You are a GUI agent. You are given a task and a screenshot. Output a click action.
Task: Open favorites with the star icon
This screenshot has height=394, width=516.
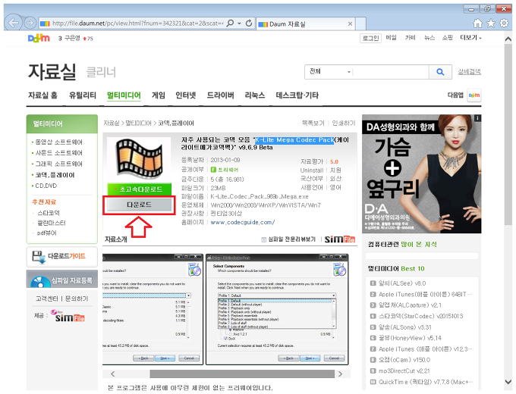[x=491, y=23]
